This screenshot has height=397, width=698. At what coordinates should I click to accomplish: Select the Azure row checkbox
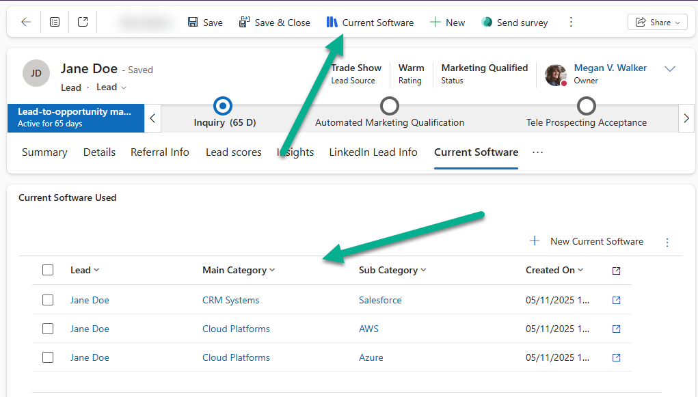(48, 357)
